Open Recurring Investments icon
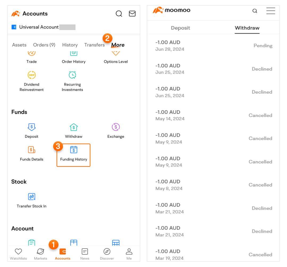 click(72, 75)
